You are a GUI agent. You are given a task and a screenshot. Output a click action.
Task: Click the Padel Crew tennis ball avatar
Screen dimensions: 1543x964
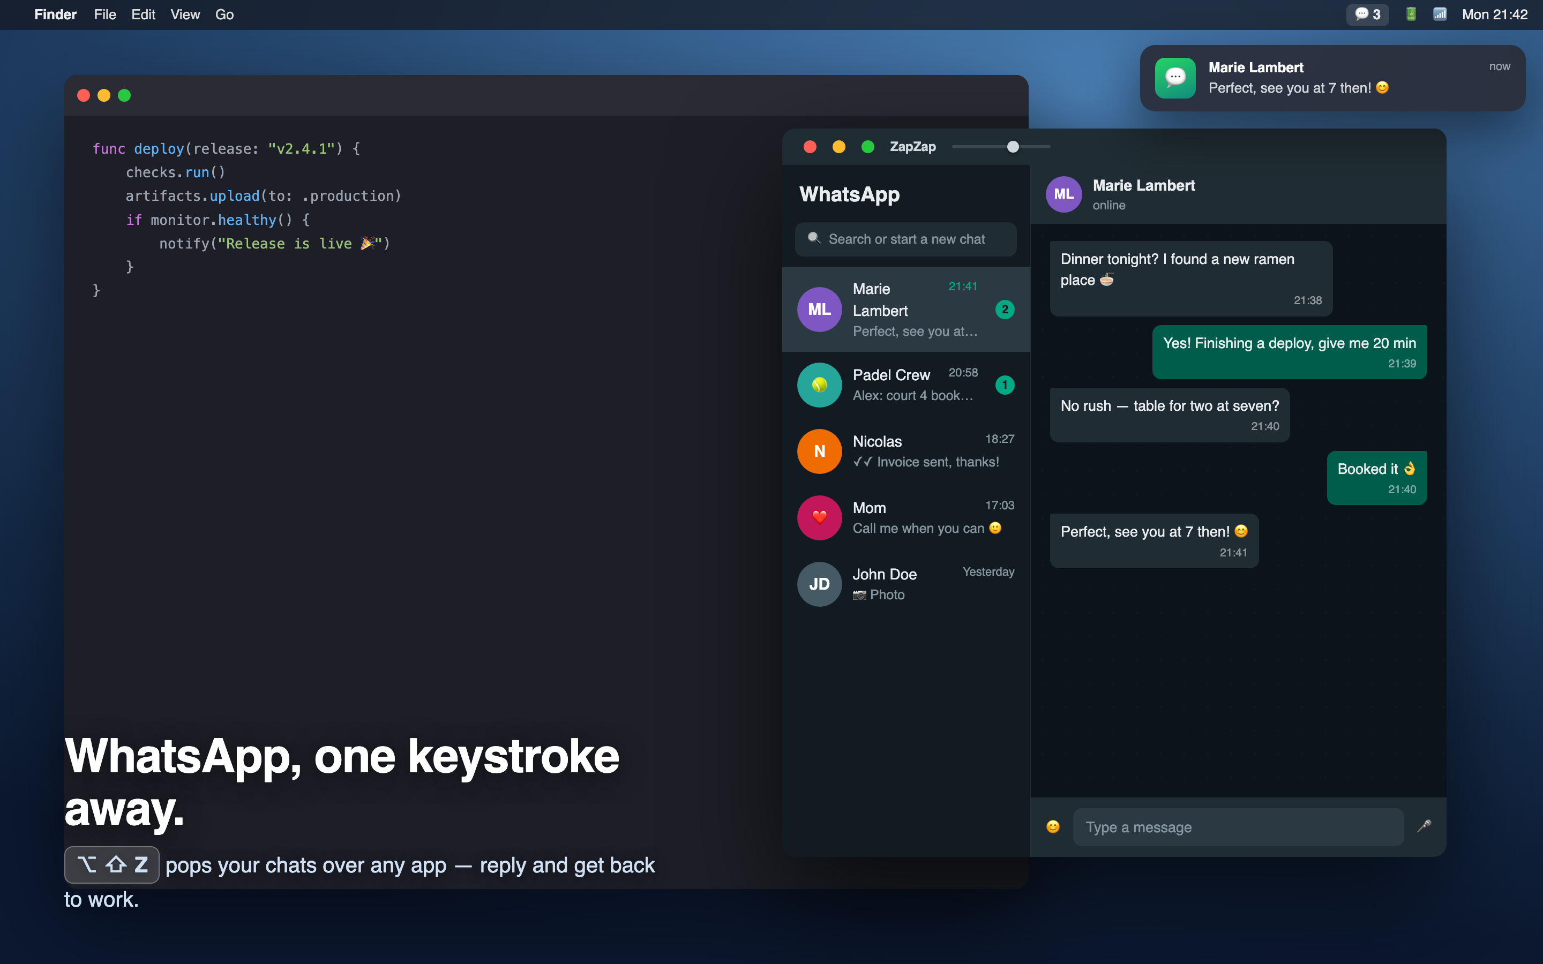[819, 385]
